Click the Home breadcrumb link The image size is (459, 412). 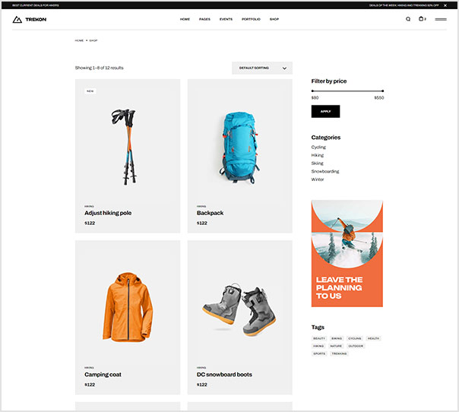[x=79, y=40]
